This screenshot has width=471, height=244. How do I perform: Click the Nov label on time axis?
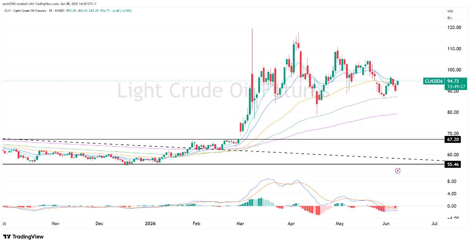(x=55, y=224)
